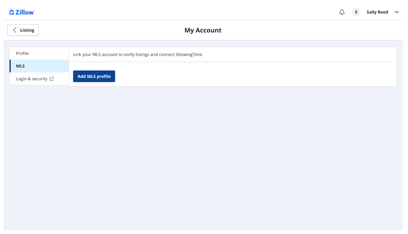The image size is (408, 234).
Task: Open the notifications bell
Action: coord(342,12)
